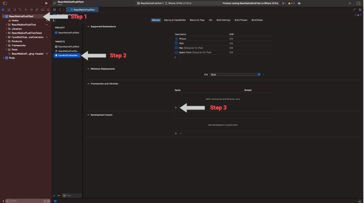The image size is (364, 203).
Task: Add a development asset with plus
Action: pyautogui.click(x=176, y=133)
